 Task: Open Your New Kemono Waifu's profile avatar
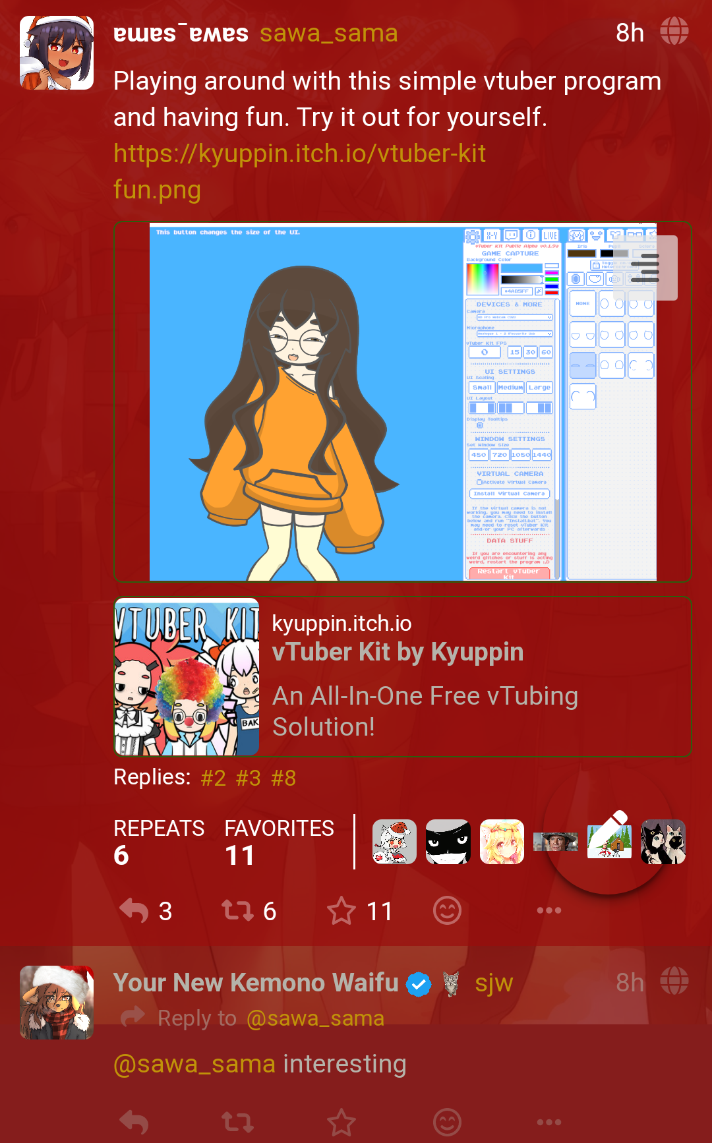point(57,1003)
